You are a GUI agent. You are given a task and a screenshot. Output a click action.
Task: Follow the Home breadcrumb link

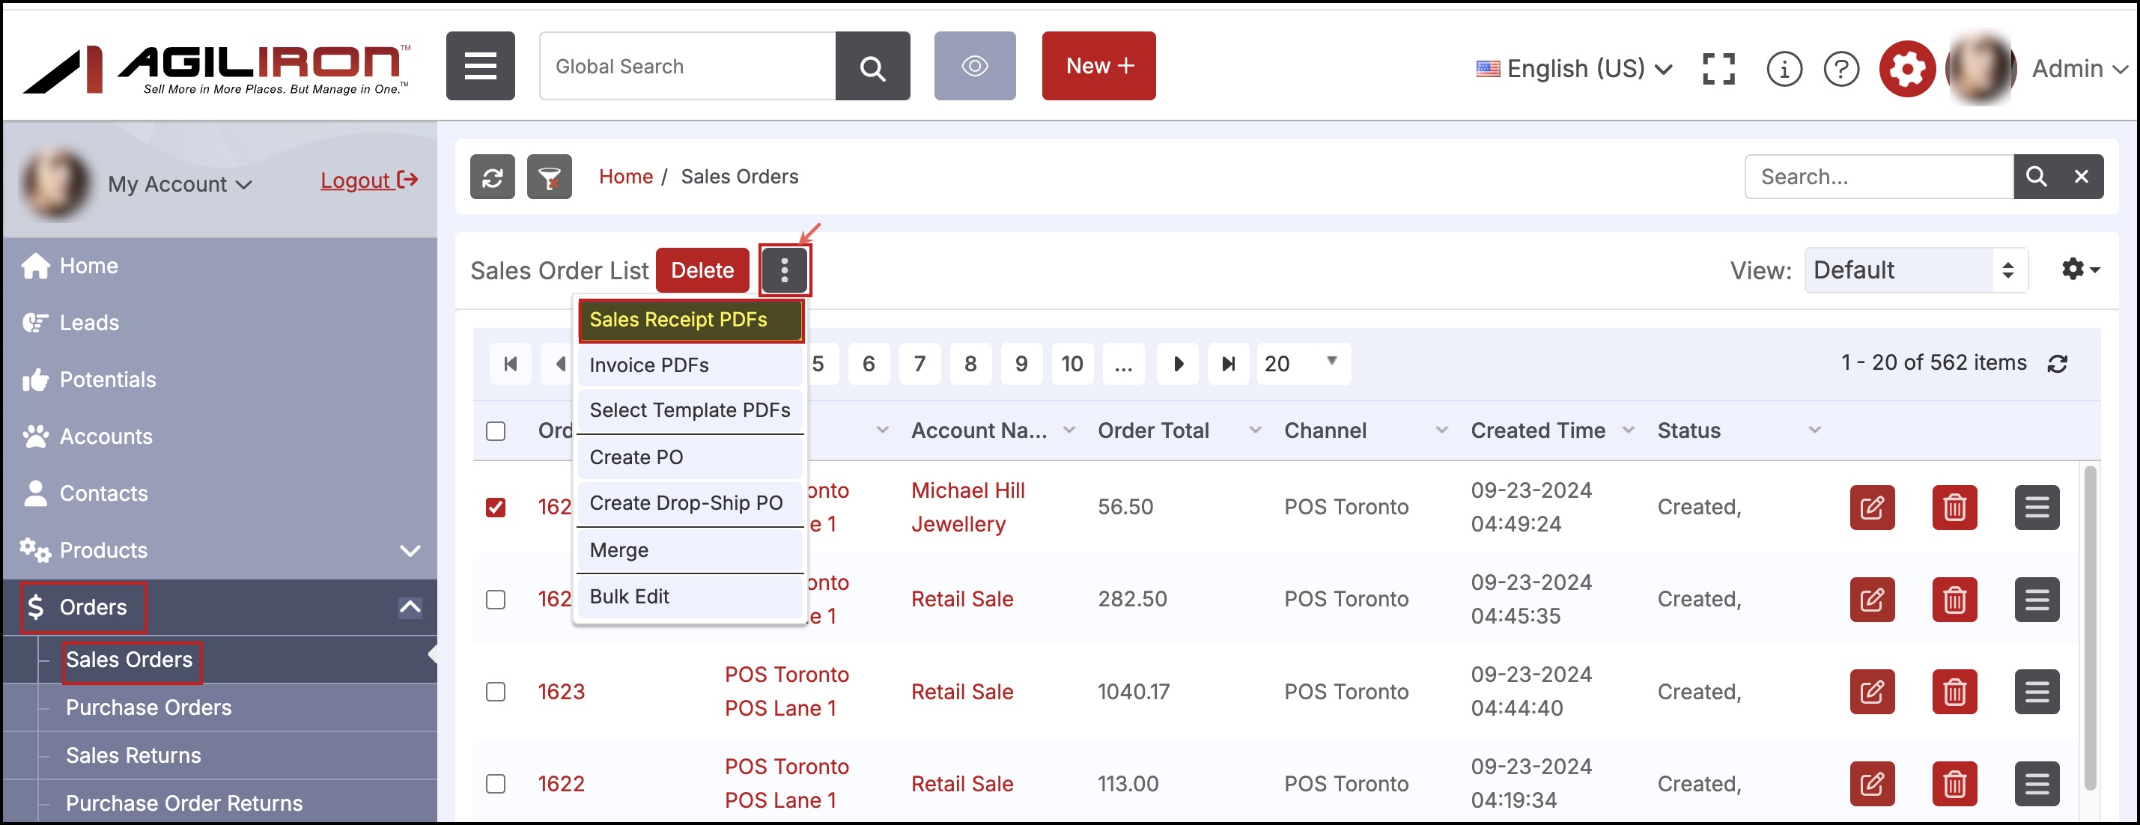click(x=625, y=177)
